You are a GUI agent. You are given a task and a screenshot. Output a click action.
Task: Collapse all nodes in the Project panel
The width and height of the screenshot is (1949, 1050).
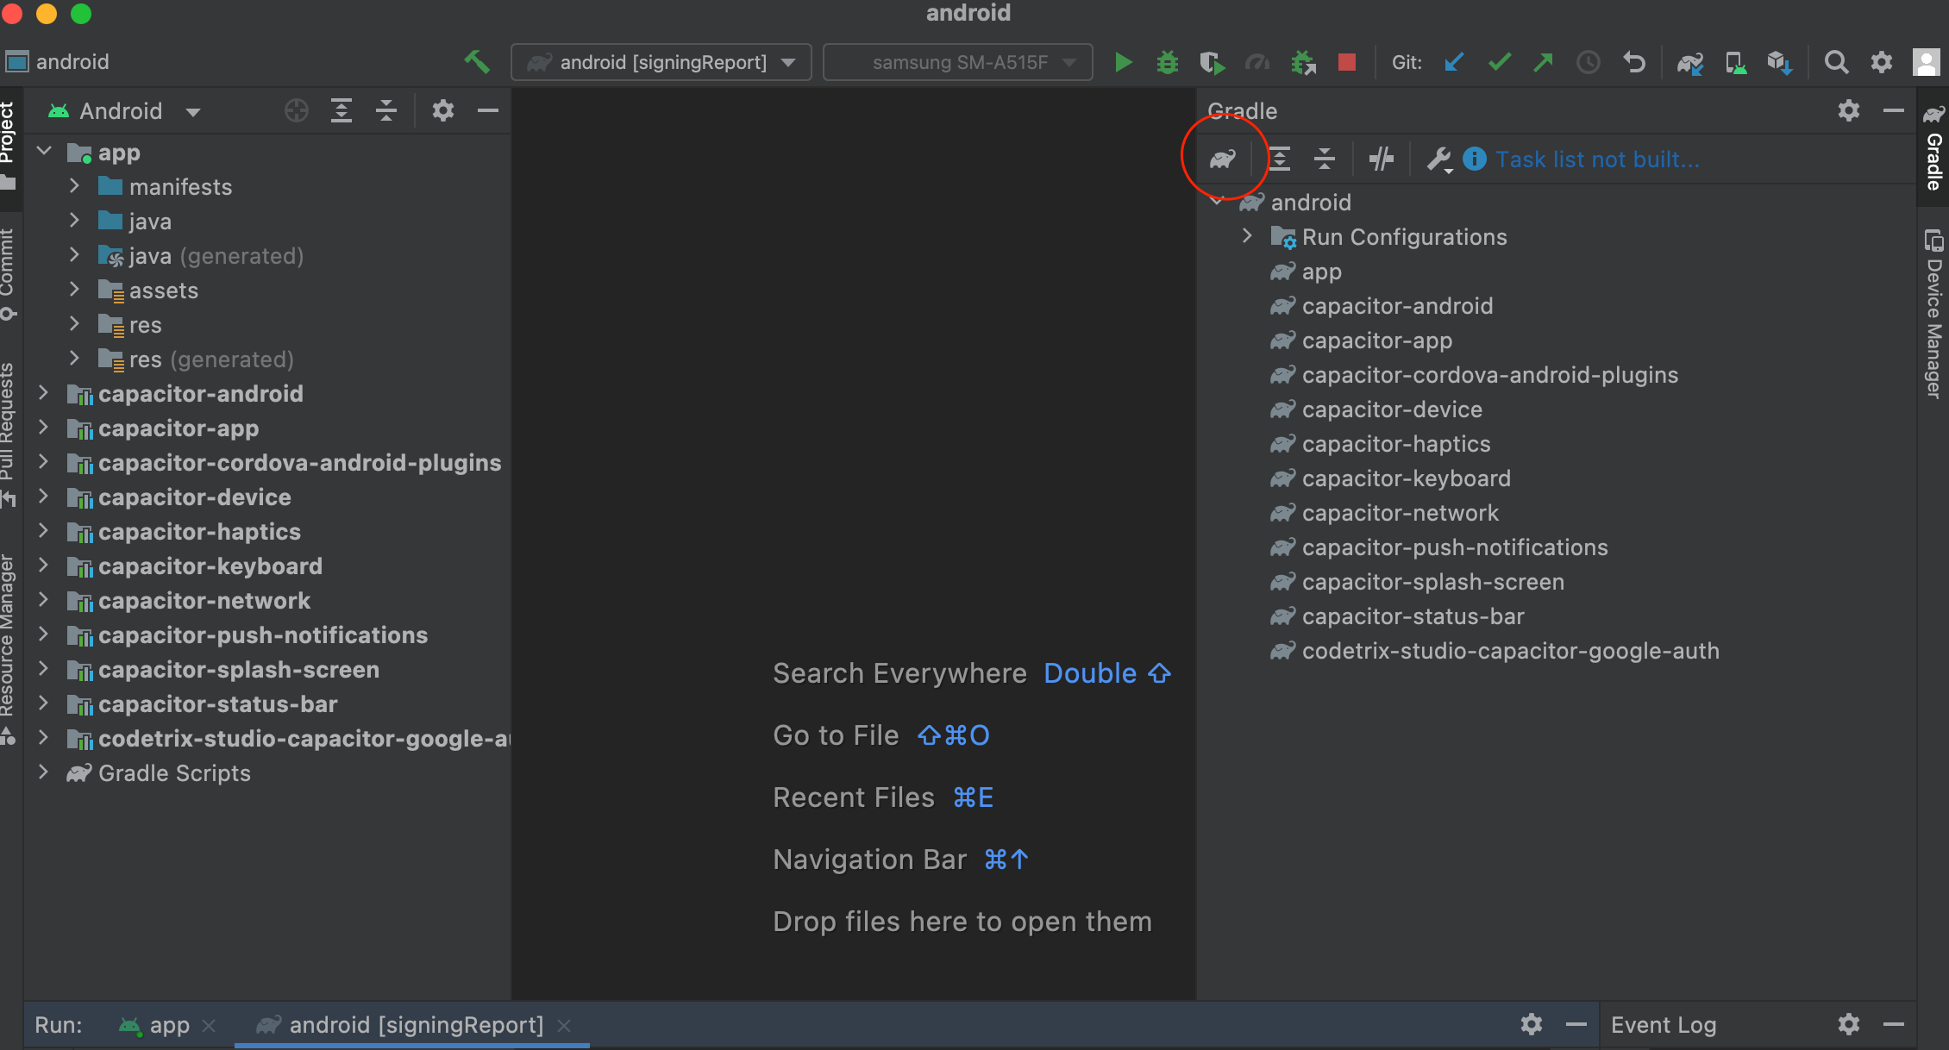point(386,110)
